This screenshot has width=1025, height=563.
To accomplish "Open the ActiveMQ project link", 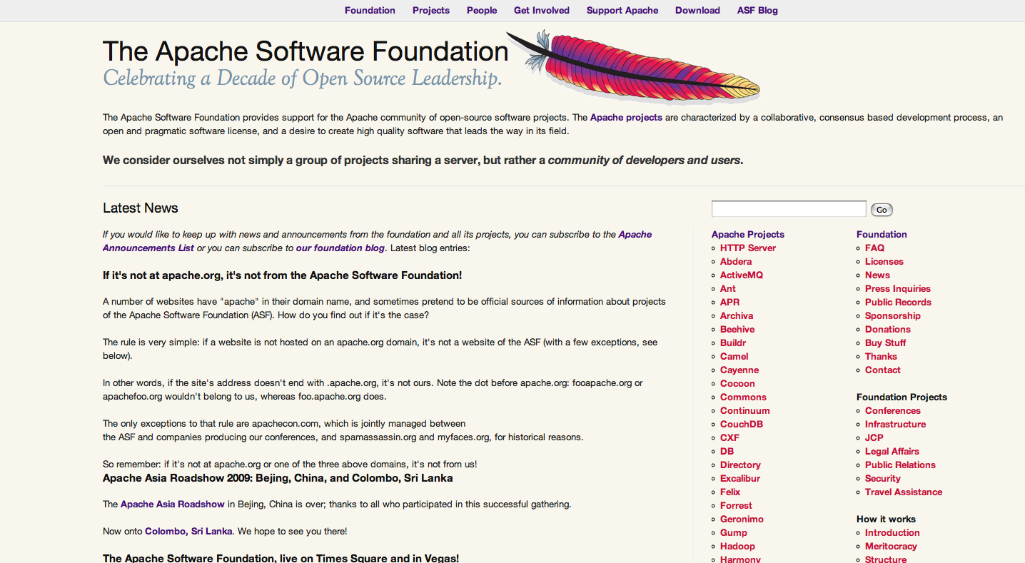I will pos(742,275).
